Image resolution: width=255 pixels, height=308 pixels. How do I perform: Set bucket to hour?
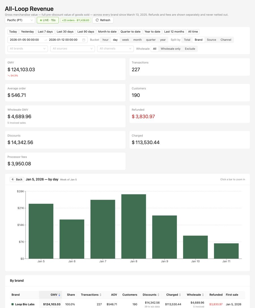pos(106,40)
